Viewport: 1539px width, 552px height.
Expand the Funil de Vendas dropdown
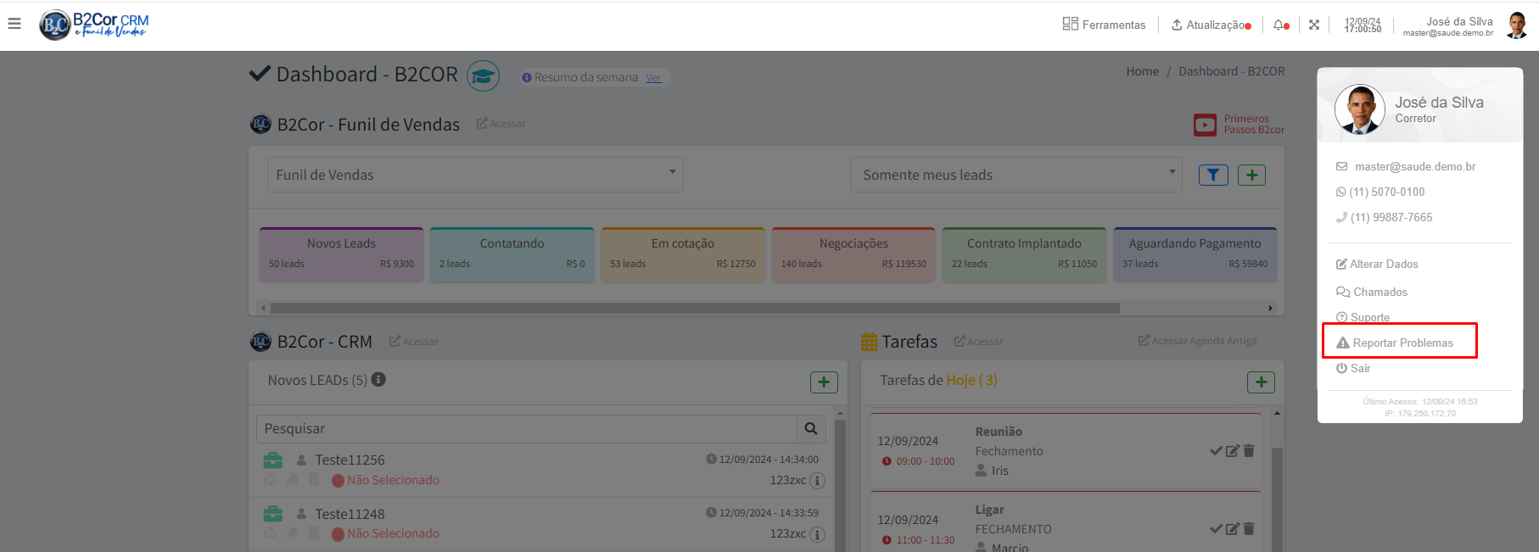click(475, 175)
